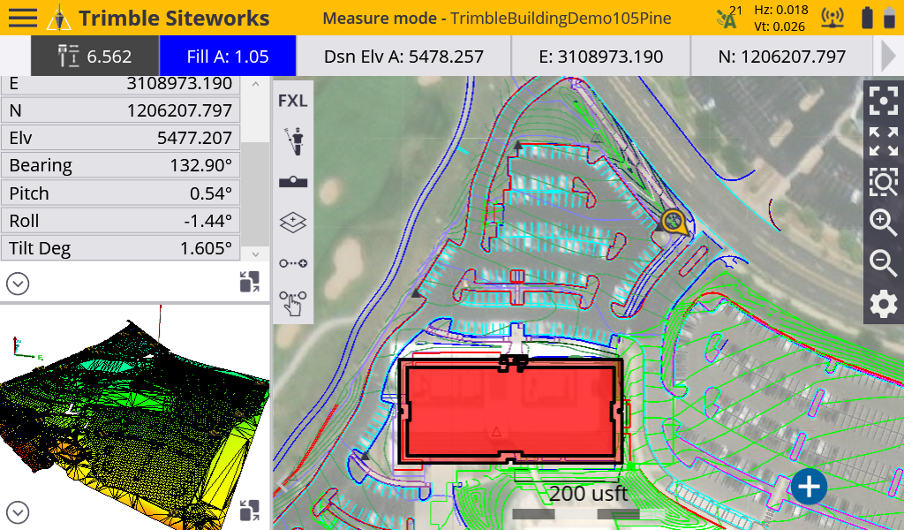904x530 pixels.
Task: Select the Fill A: 1.05 info tile
Action: coord(228,56)
